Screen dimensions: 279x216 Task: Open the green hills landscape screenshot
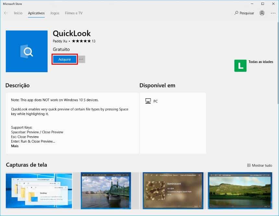point(240,191)
